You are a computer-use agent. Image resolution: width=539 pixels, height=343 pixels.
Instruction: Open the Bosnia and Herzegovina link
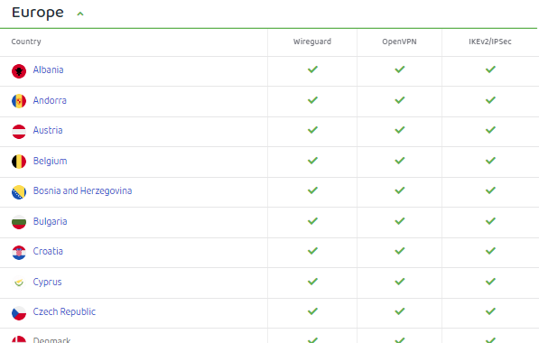tap(82, 190)
